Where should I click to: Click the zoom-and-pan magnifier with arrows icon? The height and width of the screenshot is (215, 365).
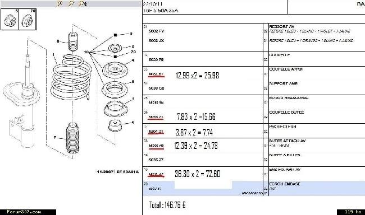click(x=83, y=3)
